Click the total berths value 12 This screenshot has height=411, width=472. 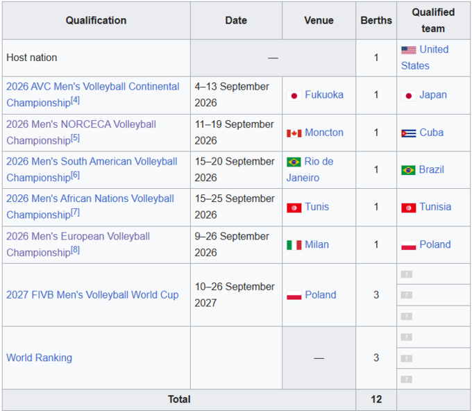pyautogui.click(x=376, y=399)
